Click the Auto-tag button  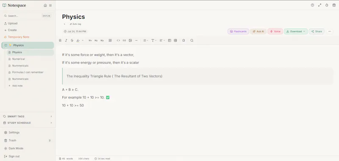[x=75, y=24]
